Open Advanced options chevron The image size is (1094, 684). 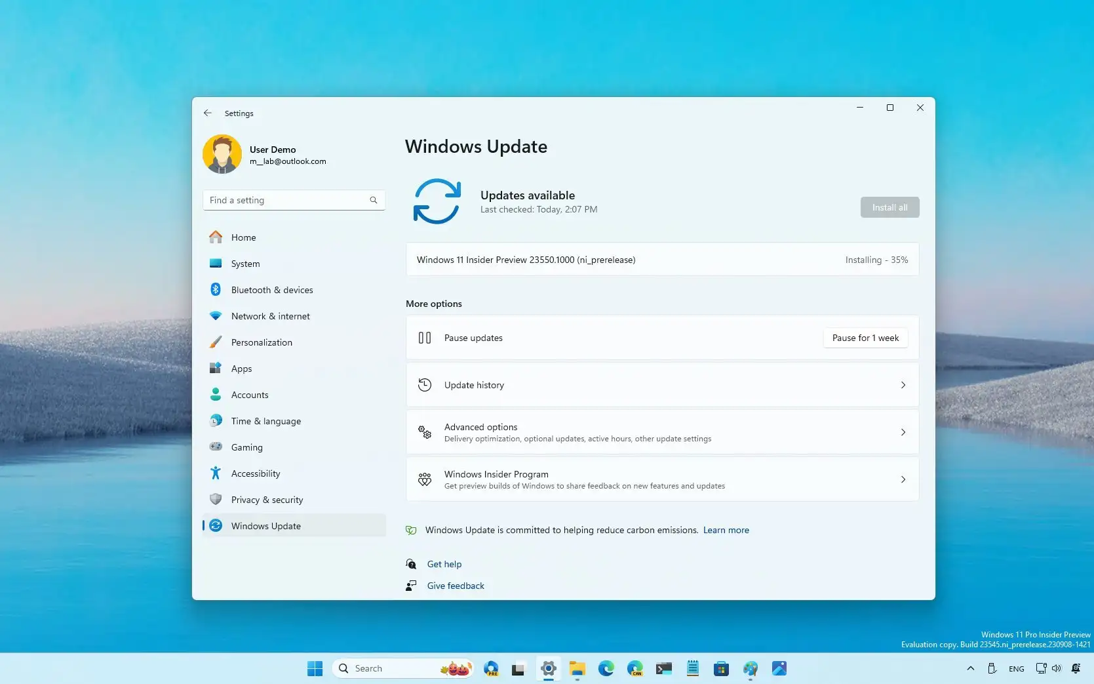(903, 432)
